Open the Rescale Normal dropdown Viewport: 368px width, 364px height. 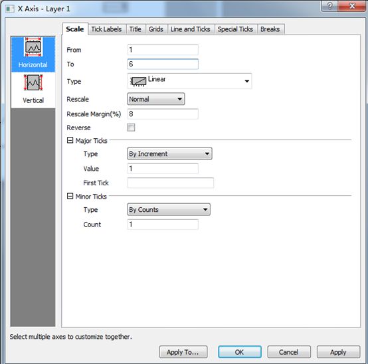[x=156, y=99]
